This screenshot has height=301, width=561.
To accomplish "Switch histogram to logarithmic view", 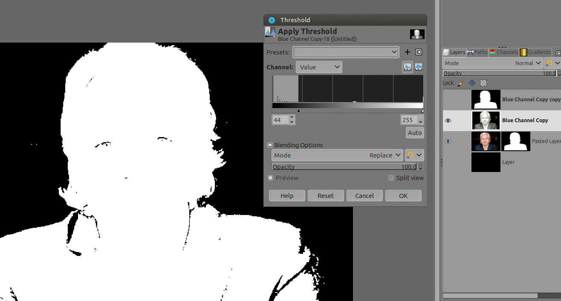I will (x=419, y=67).
